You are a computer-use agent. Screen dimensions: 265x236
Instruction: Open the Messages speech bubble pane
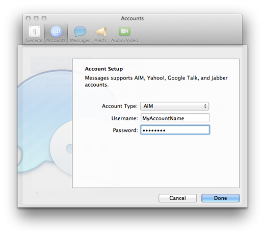coord(80,34)
